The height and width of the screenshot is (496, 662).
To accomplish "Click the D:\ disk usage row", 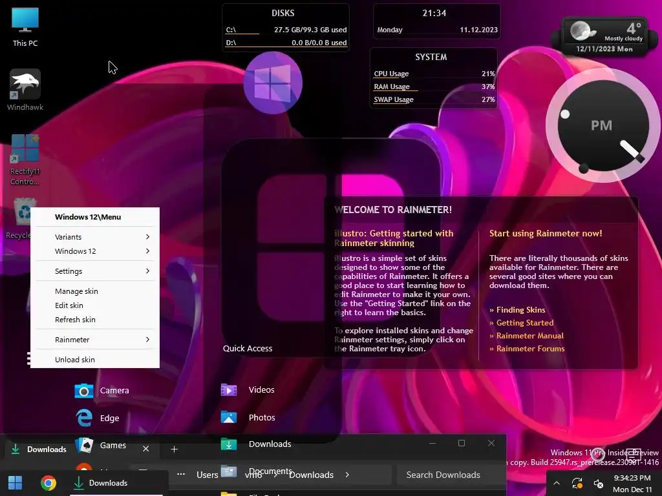I will (286, 43).
